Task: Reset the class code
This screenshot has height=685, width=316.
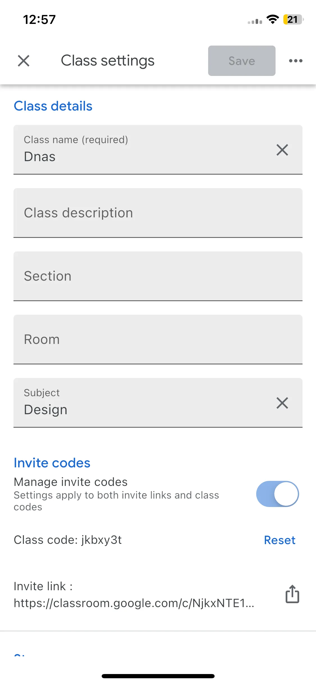Action: tap(280, 540)
